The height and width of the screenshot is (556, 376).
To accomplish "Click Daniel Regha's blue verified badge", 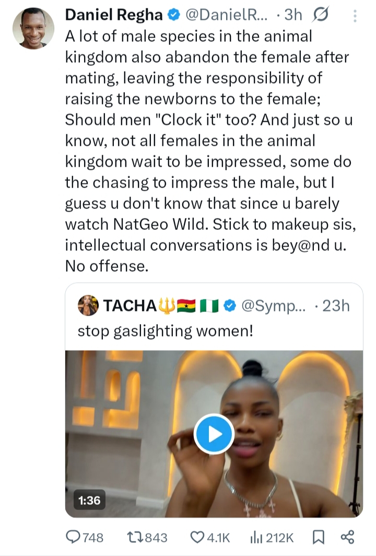I will 172,16.
